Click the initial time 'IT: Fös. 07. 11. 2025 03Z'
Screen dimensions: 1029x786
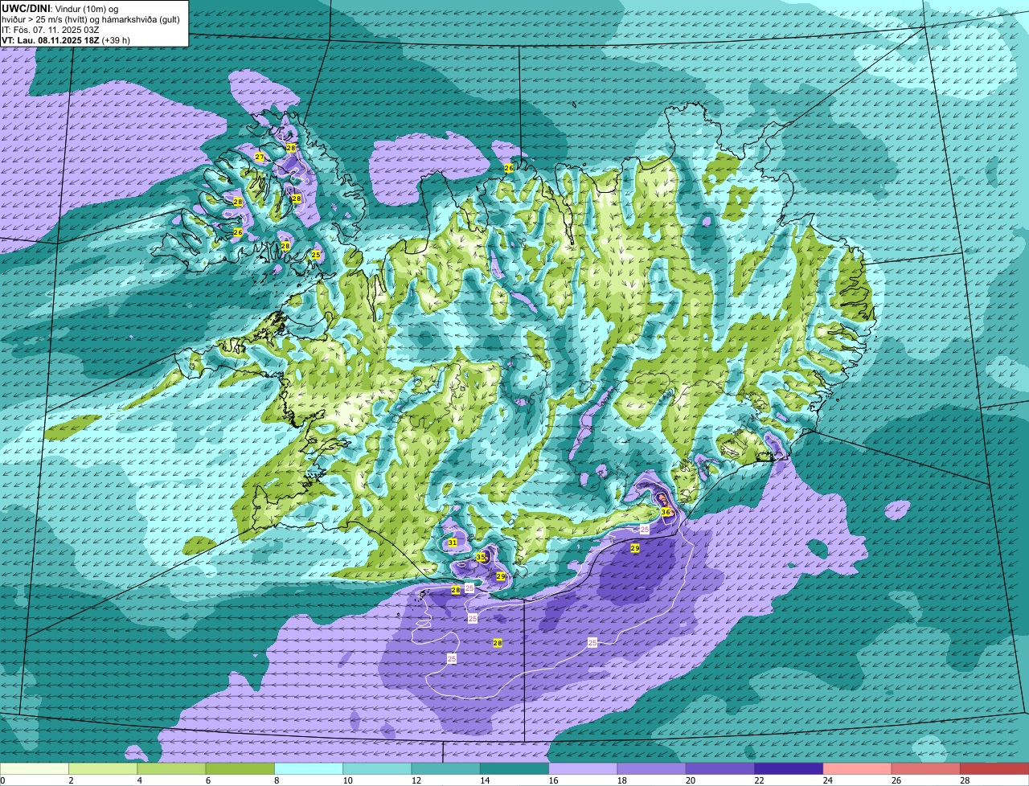click(x=51, y=29)
